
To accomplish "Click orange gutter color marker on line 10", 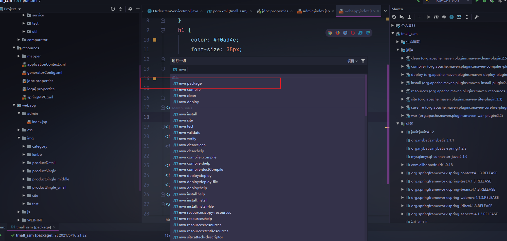I will tap(154, 40).
